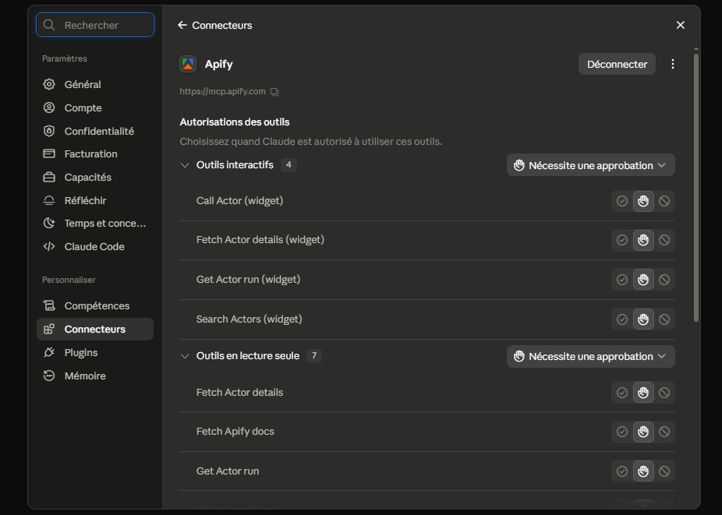Click the vertical scrollbar thumb
This screenshot has height=515, width=722.
click(696, 188)
